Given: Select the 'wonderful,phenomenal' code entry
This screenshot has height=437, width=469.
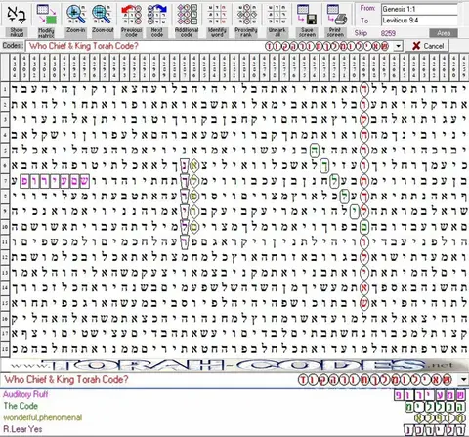Looking at the screenshot, I should (43, 417).
